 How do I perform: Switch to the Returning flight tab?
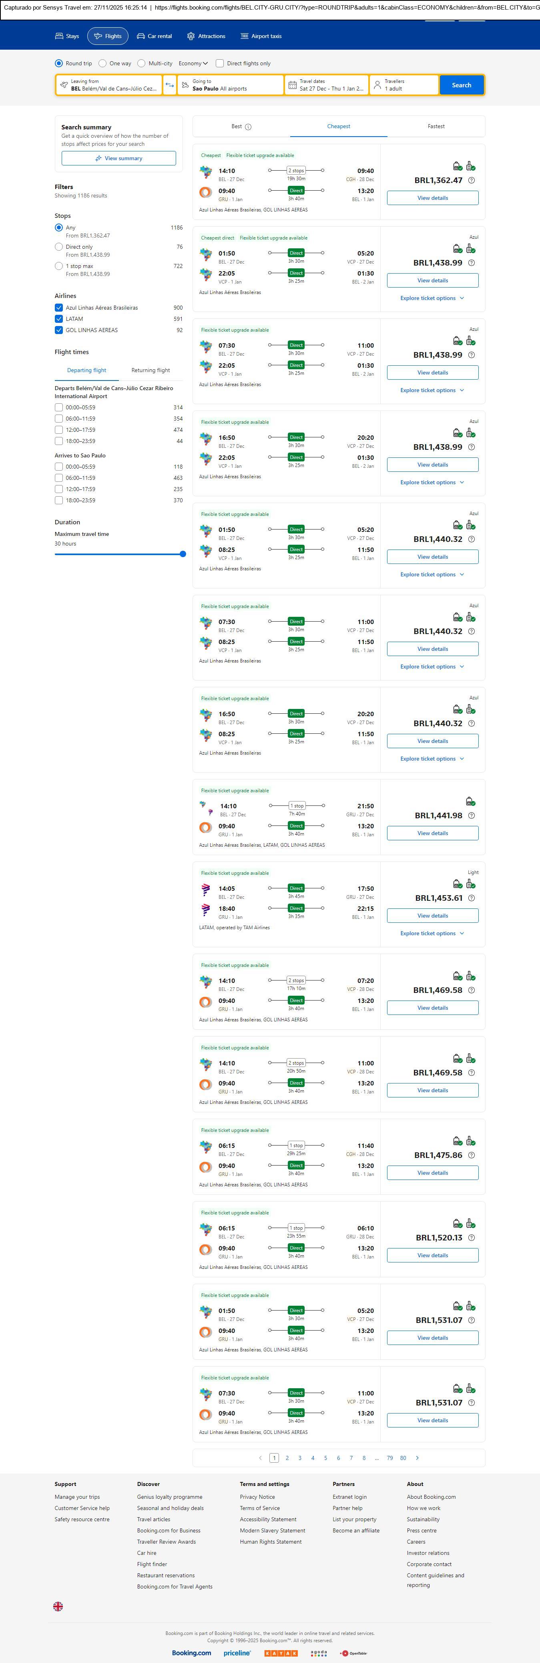[151, 370]
